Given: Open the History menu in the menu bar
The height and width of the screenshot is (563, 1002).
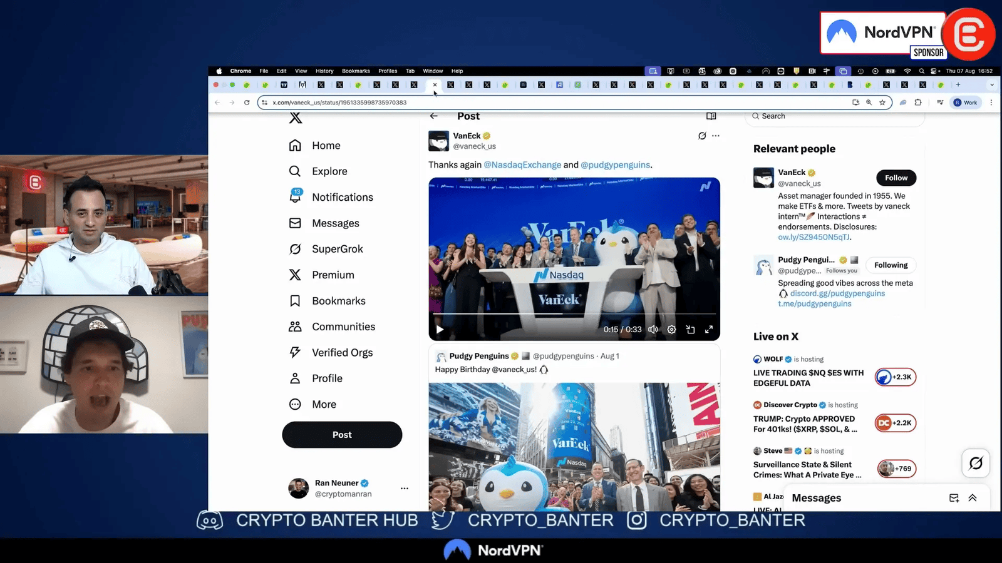Looking at the screenshot, I should pos(324,71).
